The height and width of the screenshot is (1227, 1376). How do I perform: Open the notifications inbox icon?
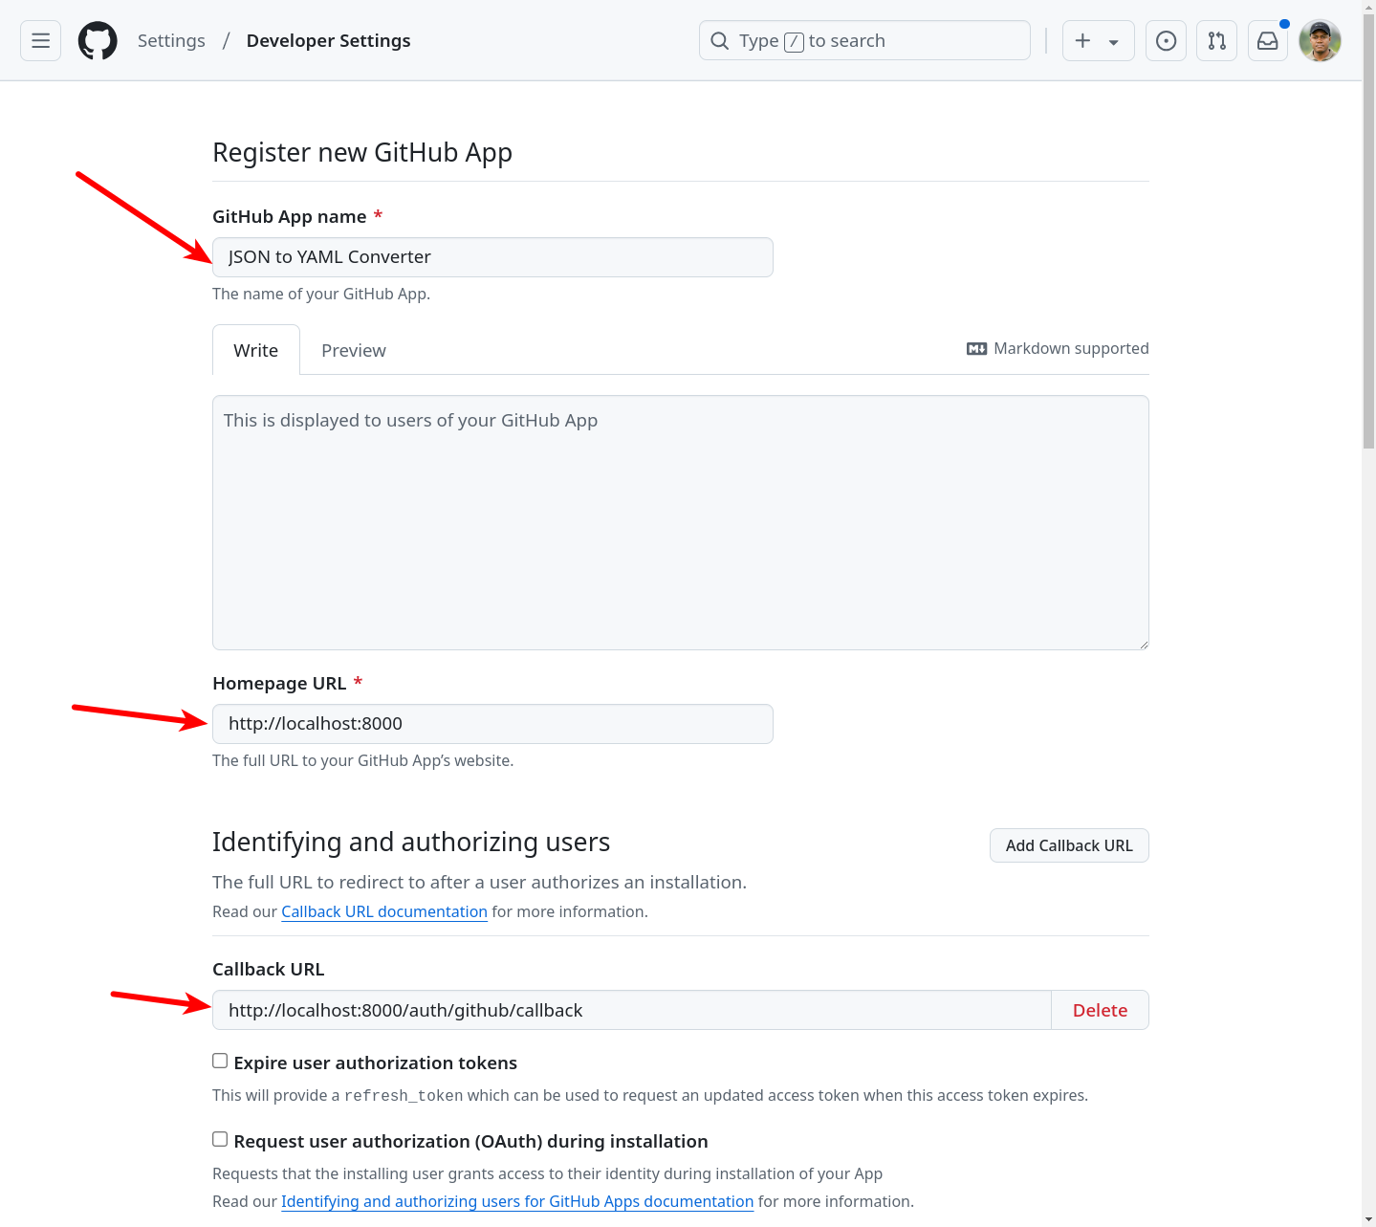tap(1267, 40)
